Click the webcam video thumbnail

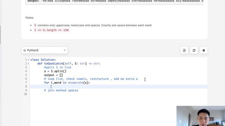pos(201,116)
